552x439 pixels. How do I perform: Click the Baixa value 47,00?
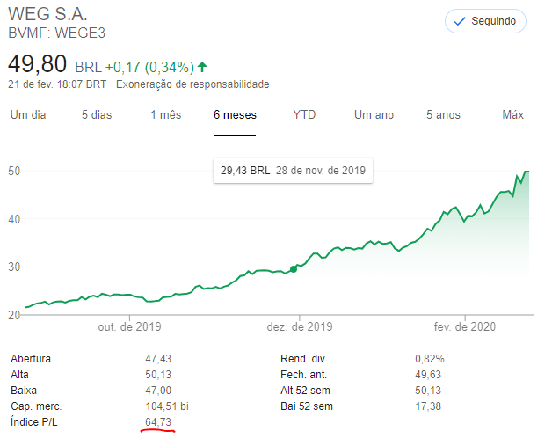(x=158, y=391)
